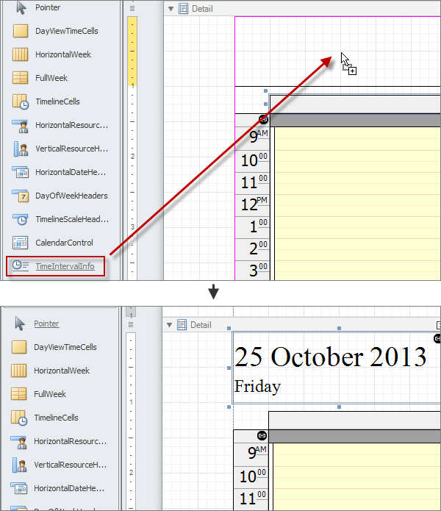Viewport: 441px width, 511px height.
Task: Activate the underlined Pointer tool in lower toolbox
Action: click(x=47, y=324)
